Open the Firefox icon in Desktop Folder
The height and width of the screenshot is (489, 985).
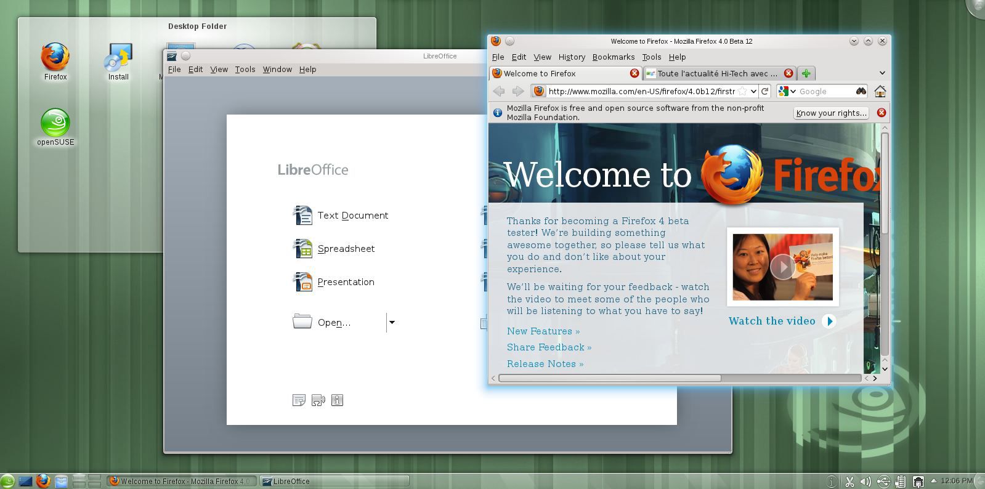[x=55, y=57]
